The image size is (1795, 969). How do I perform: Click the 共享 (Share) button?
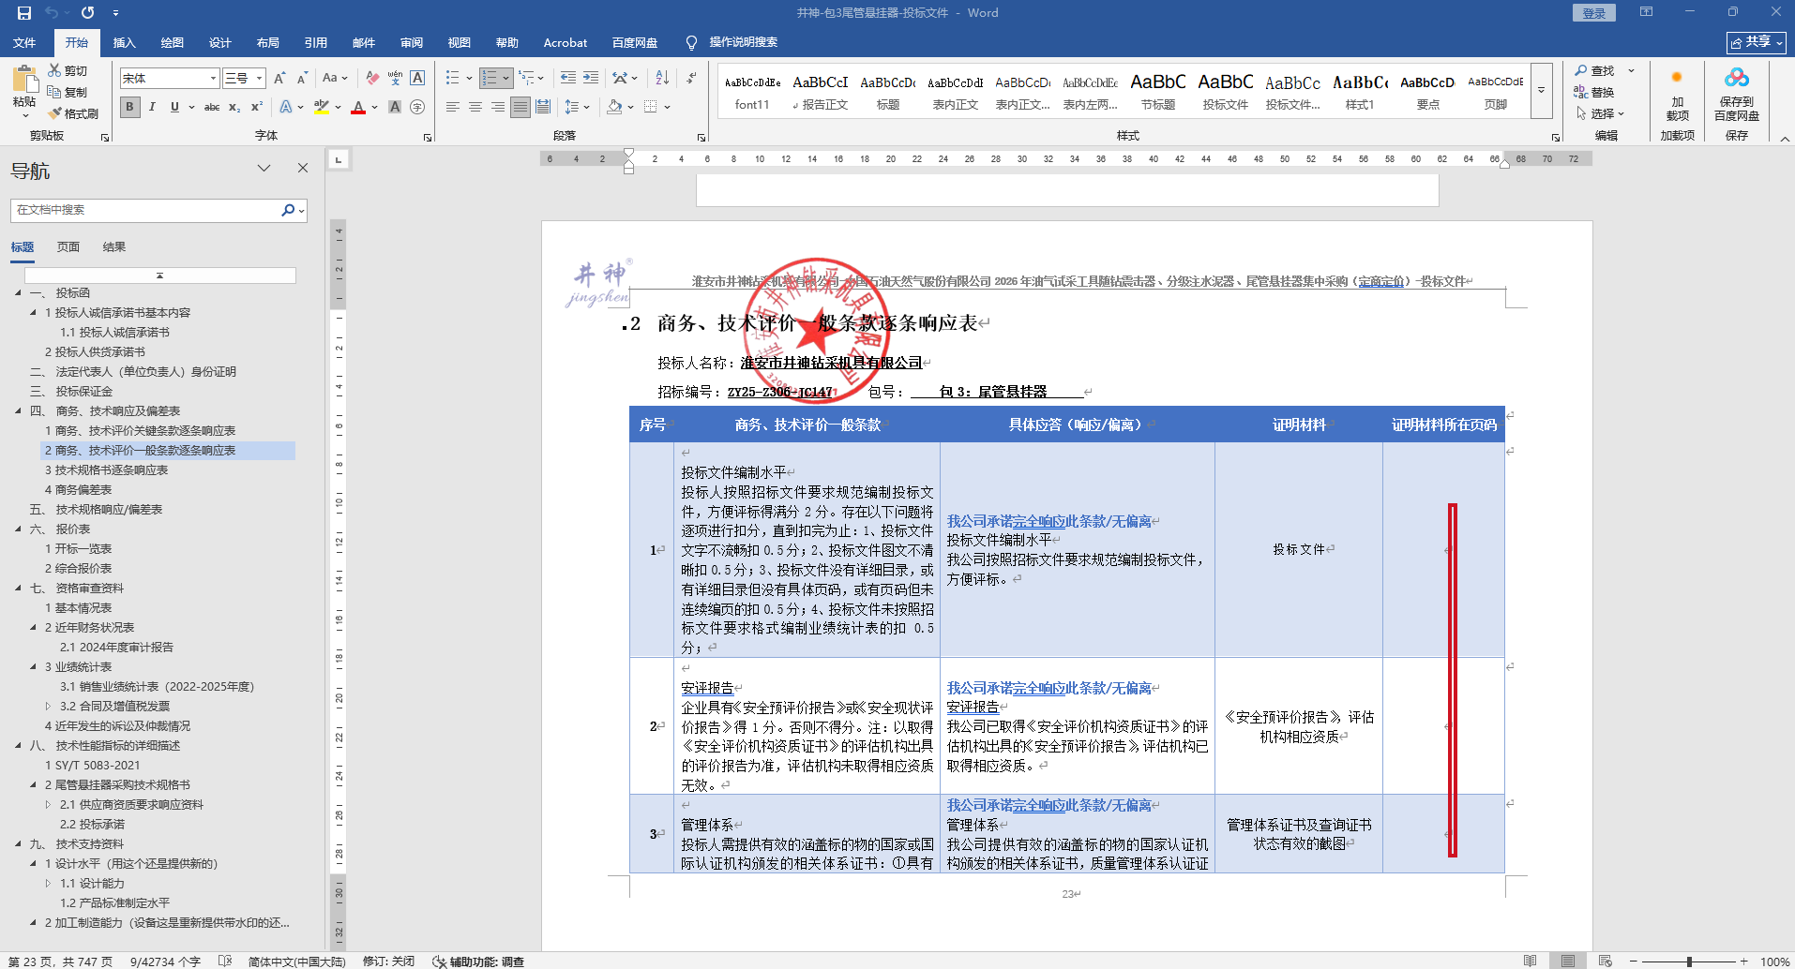(x=1756, y=42)
